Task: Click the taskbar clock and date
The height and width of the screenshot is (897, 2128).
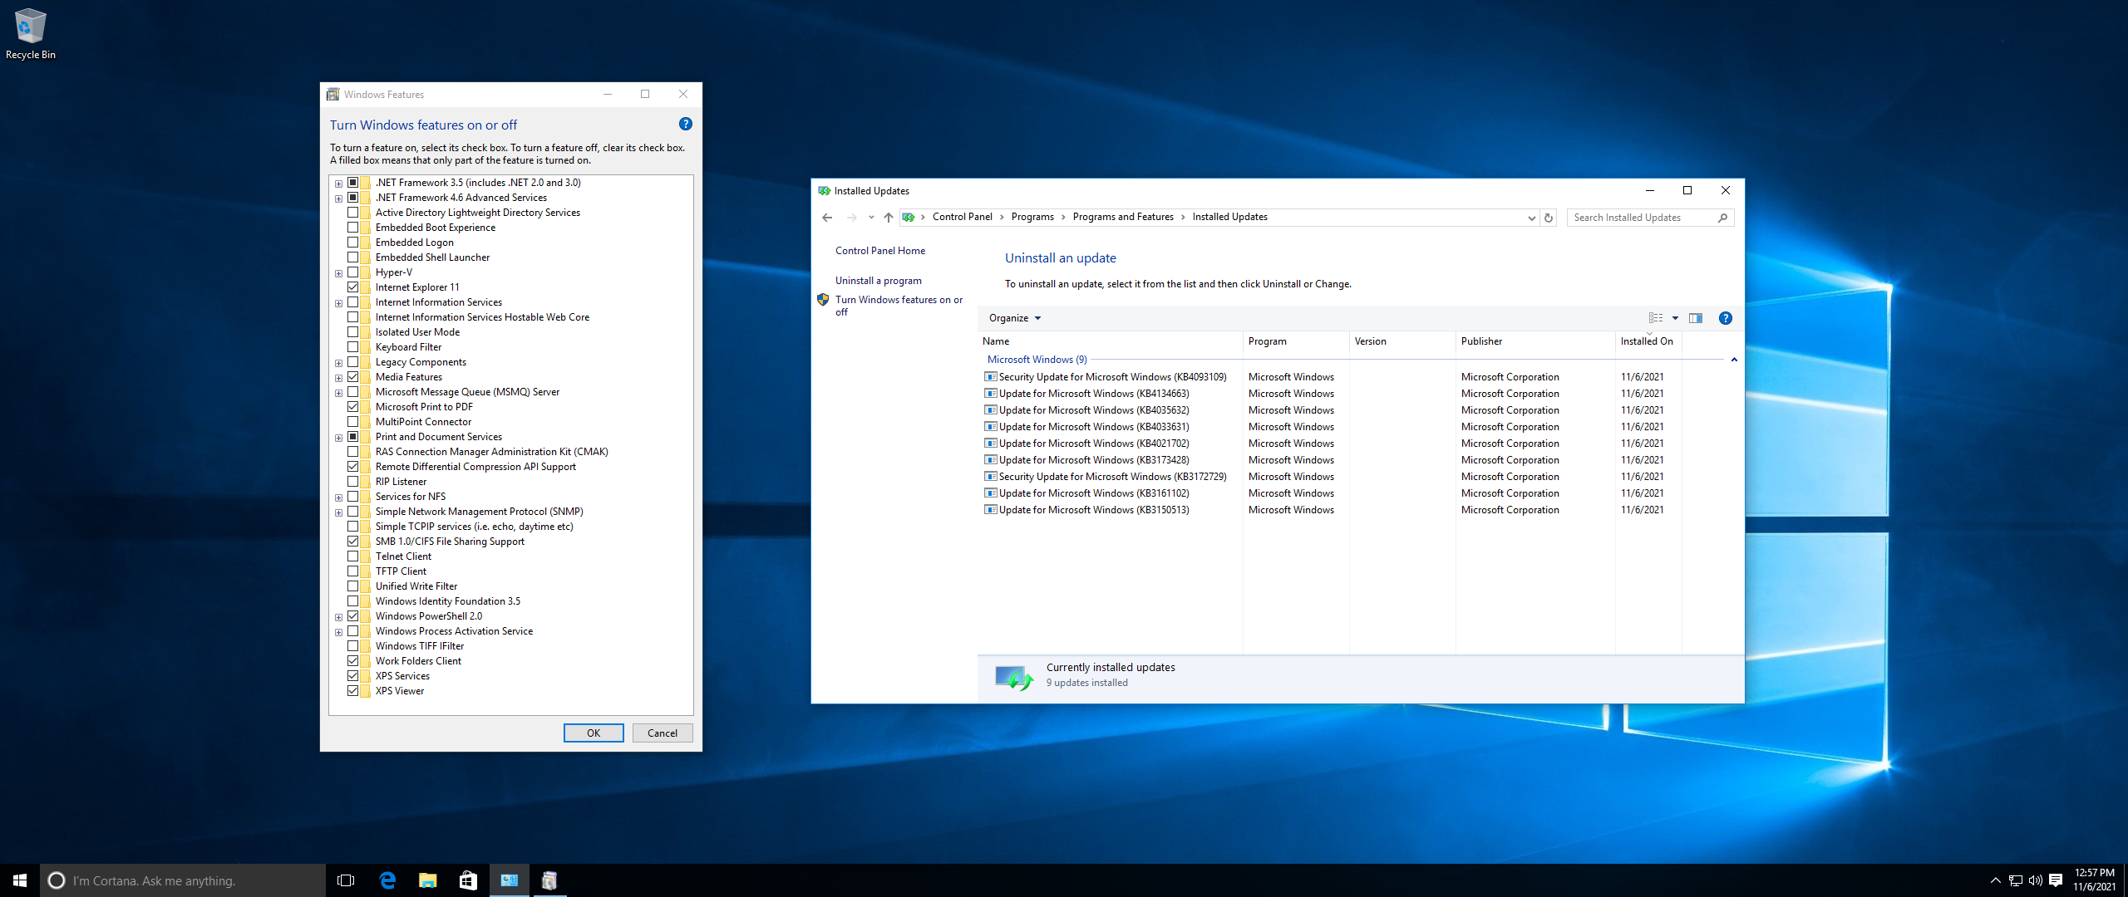Action: pos(2094,880)
